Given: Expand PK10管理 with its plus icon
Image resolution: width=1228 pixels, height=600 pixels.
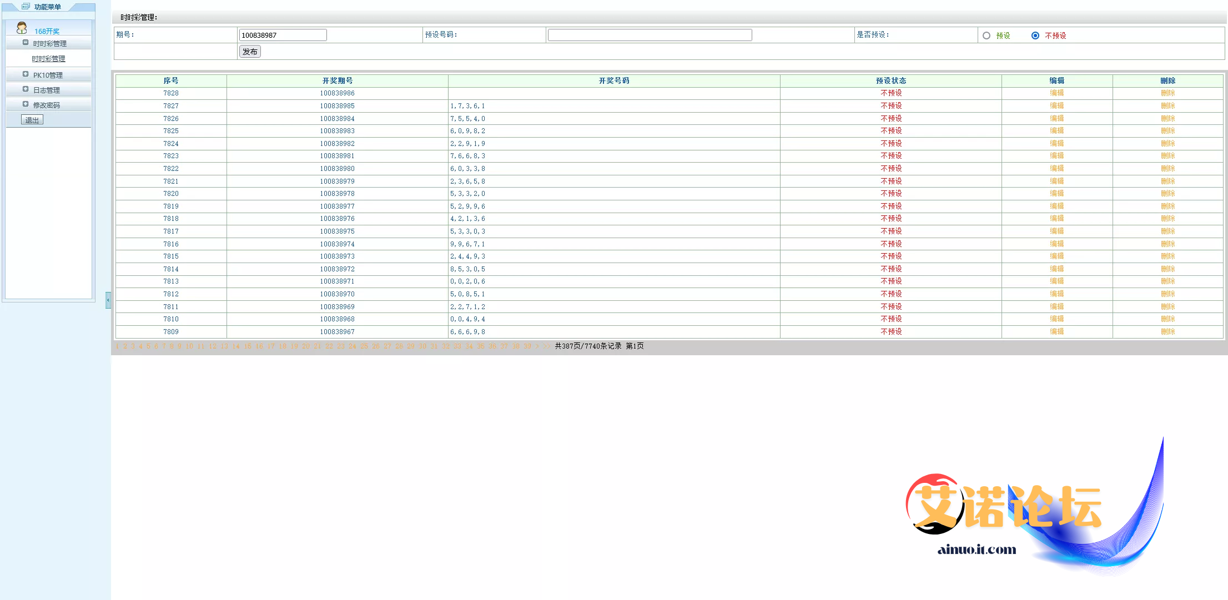Looking at the screenshot, I should [x=26, y=74].
